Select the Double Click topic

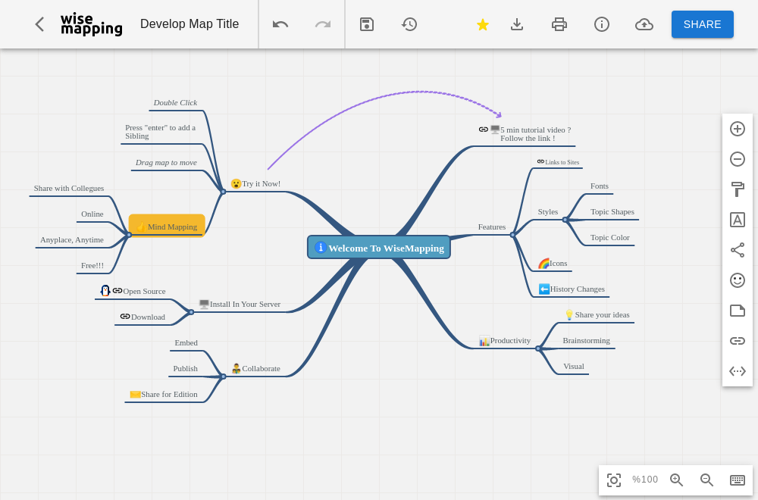(176, 102)
